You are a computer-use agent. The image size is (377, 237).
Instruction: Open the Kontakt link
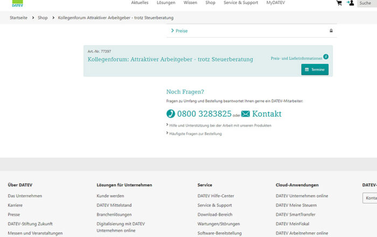267,114
